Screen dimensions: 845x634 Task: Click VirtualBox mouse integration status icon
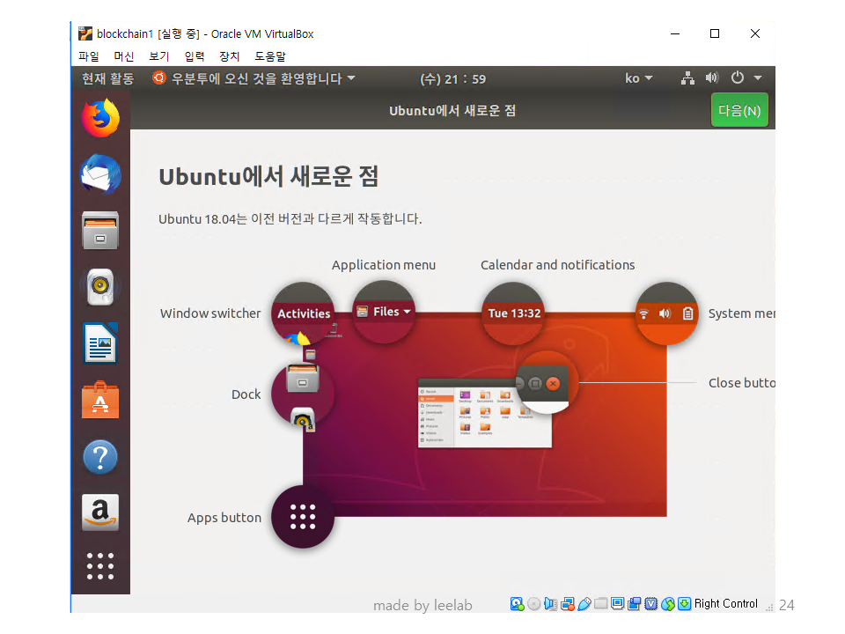coord(668,604)
